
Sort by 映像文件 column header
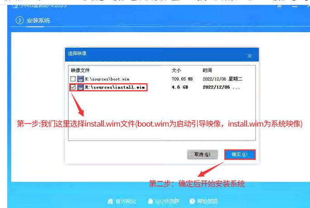[80, 71]
